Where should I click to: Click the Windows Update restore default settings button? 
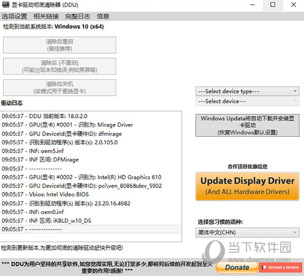[x=248, y=126]
